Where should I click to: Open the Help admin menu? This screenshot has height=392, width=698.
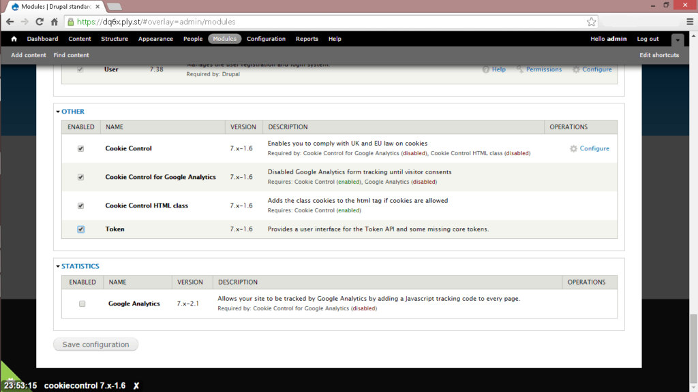tap(335, 39)
